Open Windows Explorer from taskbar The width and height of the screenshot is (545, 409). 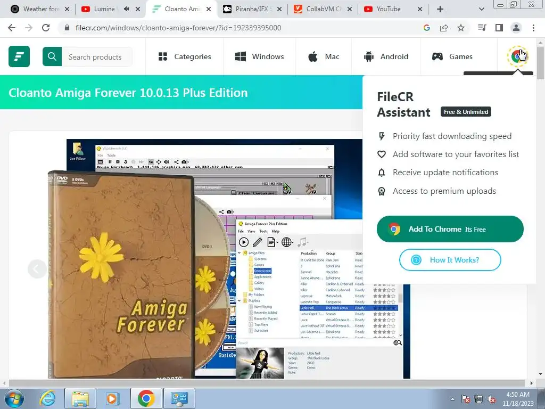[80, 398]
